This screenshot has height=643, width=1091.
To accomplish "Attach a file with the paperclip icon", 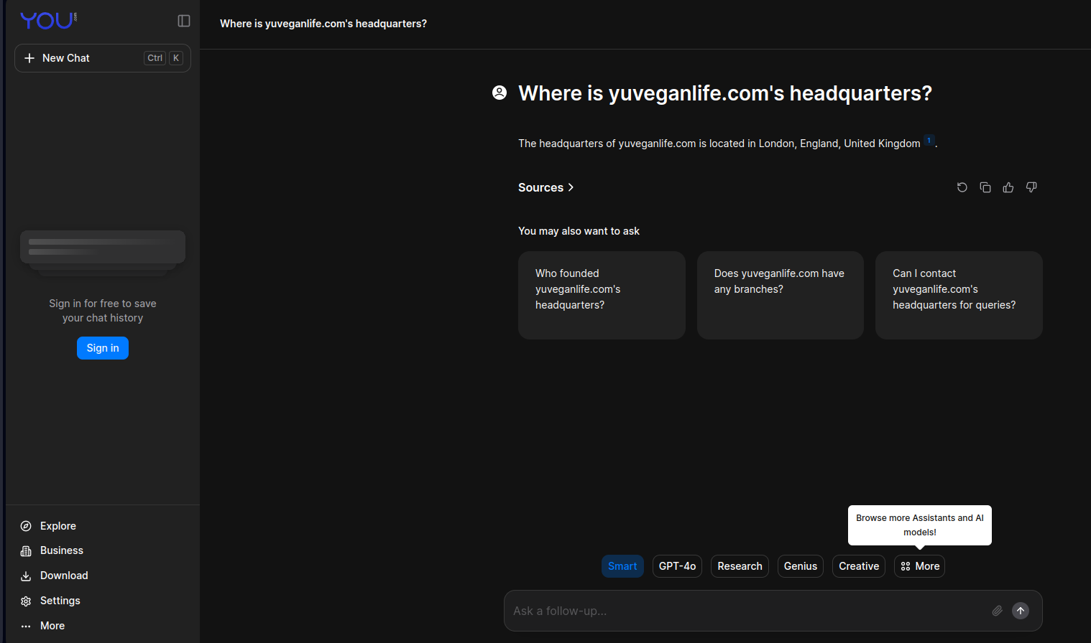I will click(x=998, y=611).
